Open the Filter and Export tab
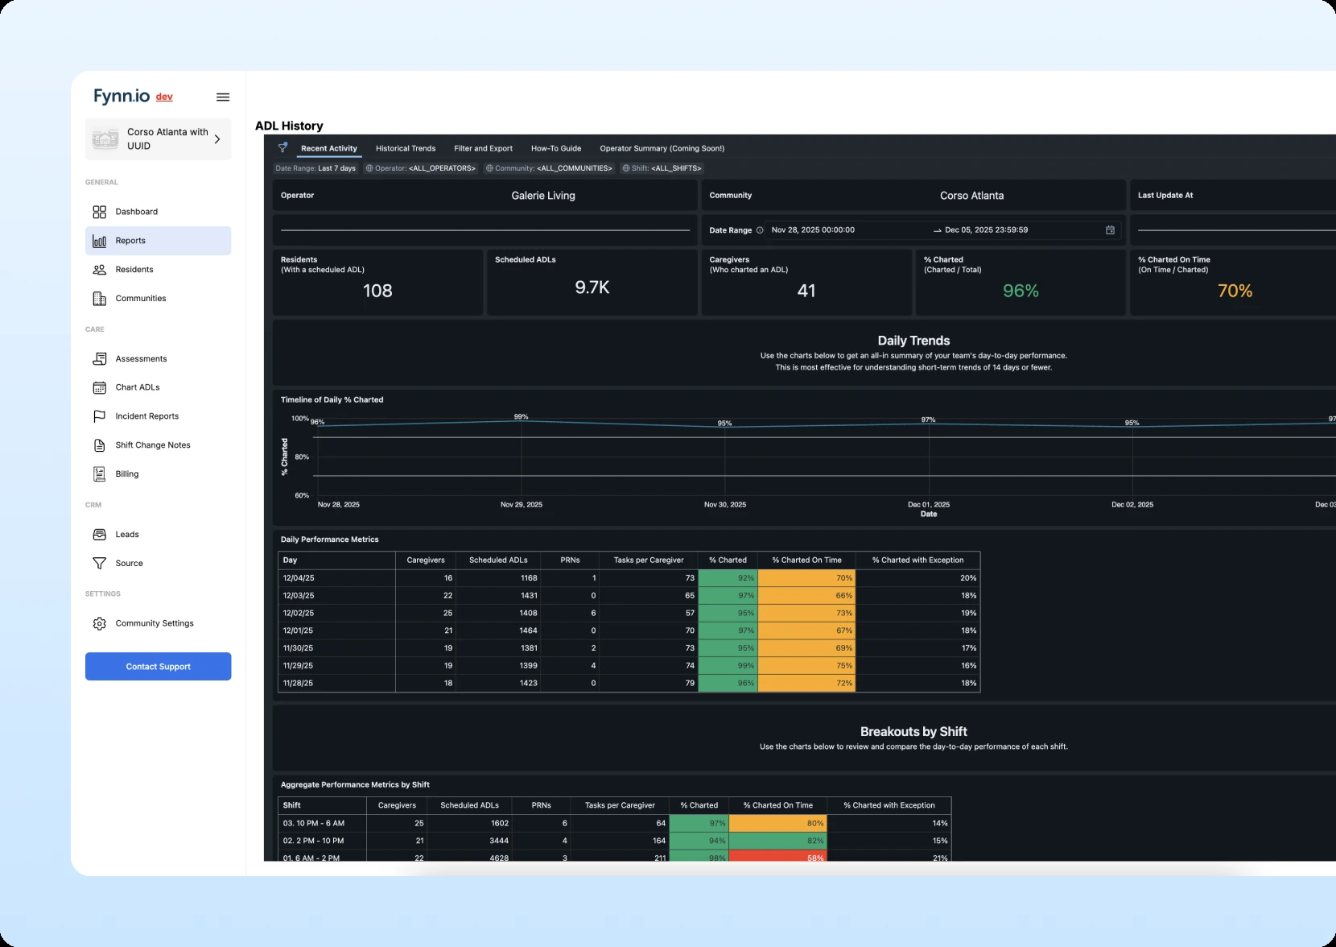1336x947 pixels. pyautogui.click(x=483, y=148)
